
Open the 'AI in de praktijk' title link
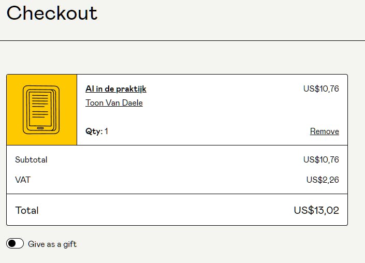pos(116,89)
